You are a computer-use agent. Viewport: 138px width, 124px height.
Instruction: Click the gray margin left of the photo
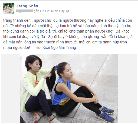11,89
